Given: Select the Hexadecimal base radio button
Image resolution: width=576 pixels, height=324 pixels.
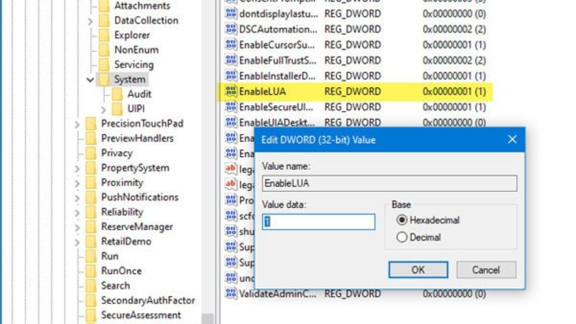Looking at the screenshot, I should (x=402, y=220).
